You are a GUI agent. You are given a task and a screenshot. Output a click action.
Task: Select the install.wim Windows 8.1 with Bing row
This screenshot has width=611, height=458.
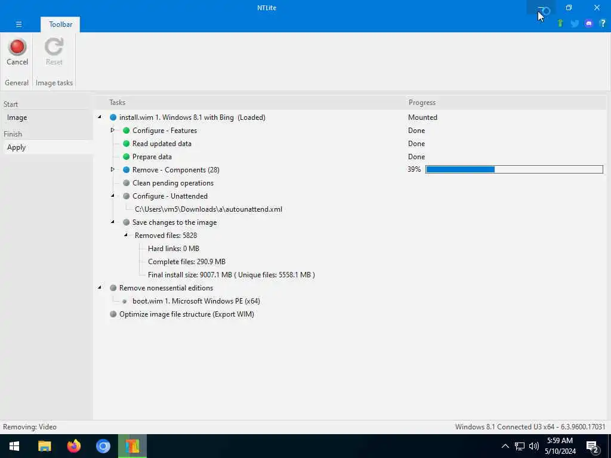pos(192,117)
